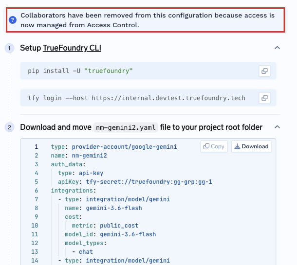Collapse the Download and move yaml step

277,127
